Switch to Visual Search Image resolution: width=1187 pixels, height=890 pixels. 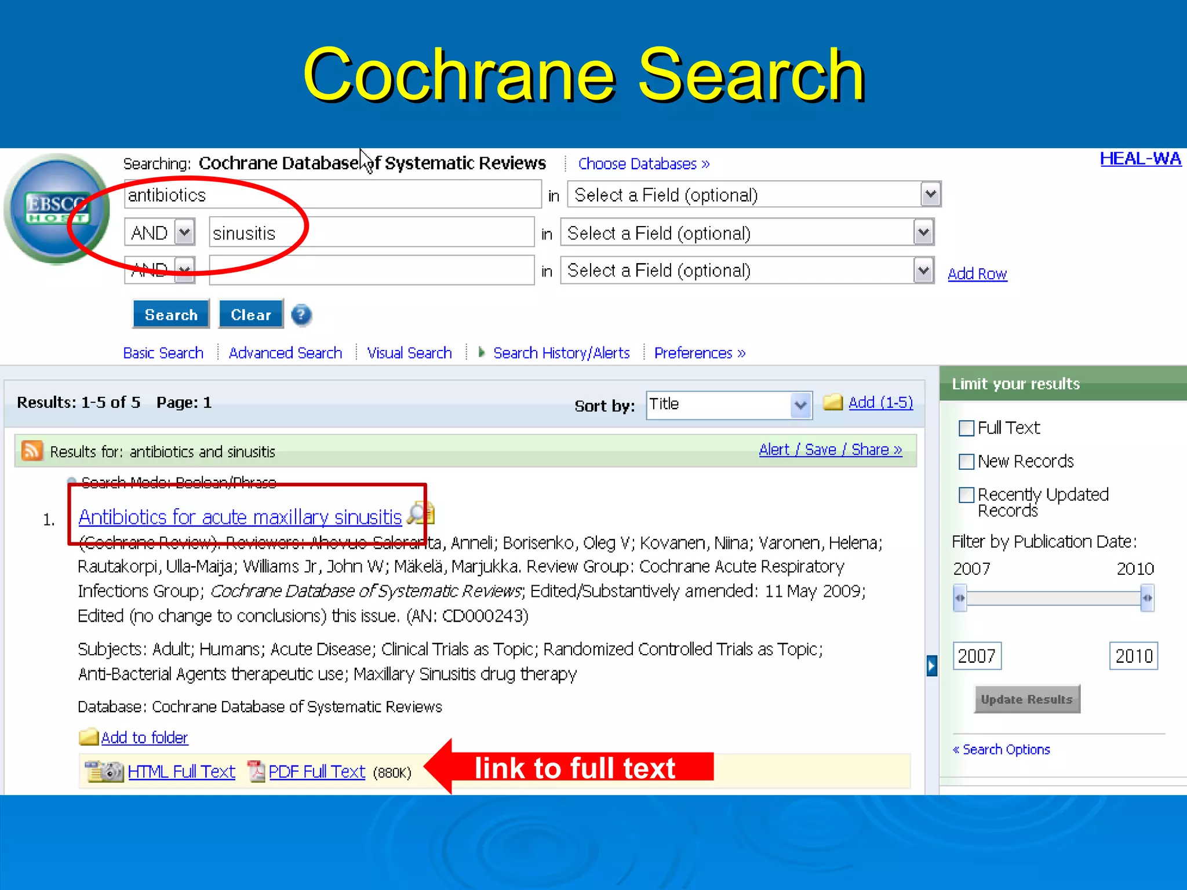[x=409, y=352]
